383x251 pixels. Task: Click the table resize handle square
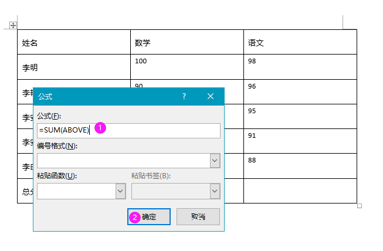click(360, 206)
